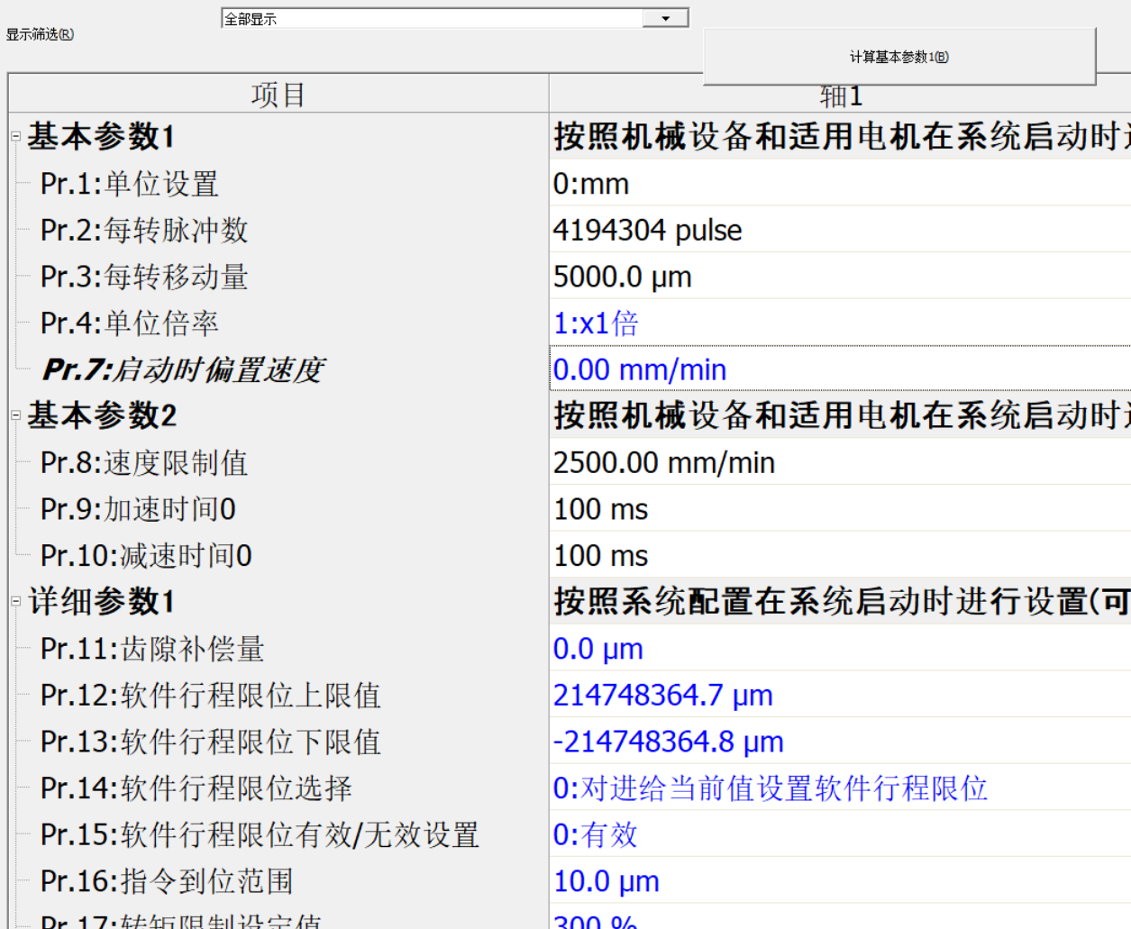Click the Pr.11 齿隙补偿量 value 0.0 µm
The height and width of the screenshot is (929, 1131).
click(598, 649)
